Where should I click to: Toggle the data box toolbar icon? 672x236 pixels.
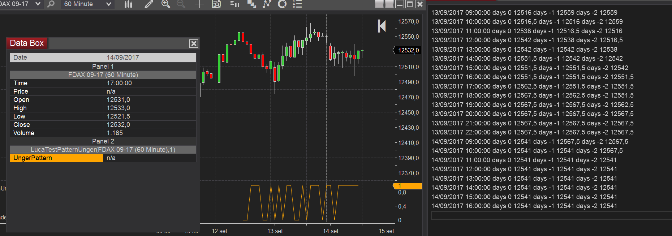pos(216,4)
